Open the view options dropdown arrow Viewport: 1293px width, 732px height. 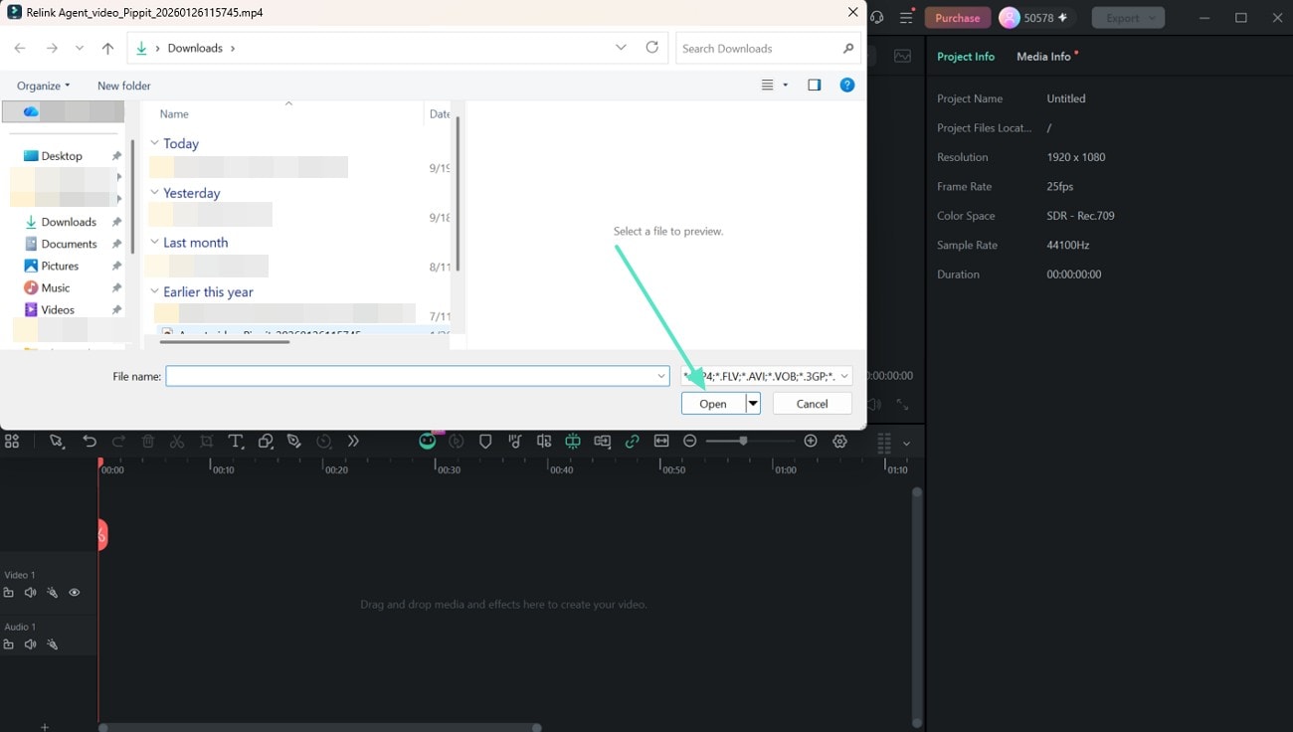pyautogui.click(x=785, y=86)
